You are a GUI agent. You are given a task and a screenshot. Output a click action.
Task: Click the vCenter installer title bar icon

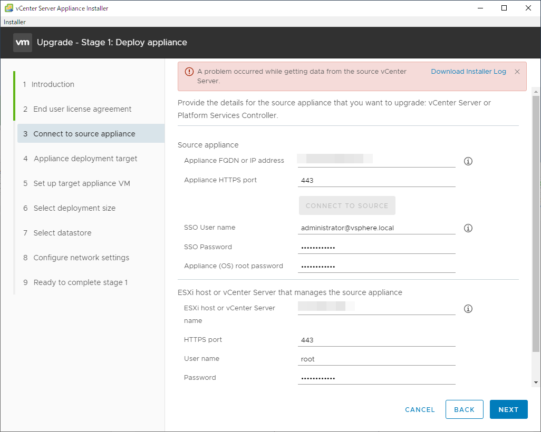pyautogui.click(x=8, y=8)
